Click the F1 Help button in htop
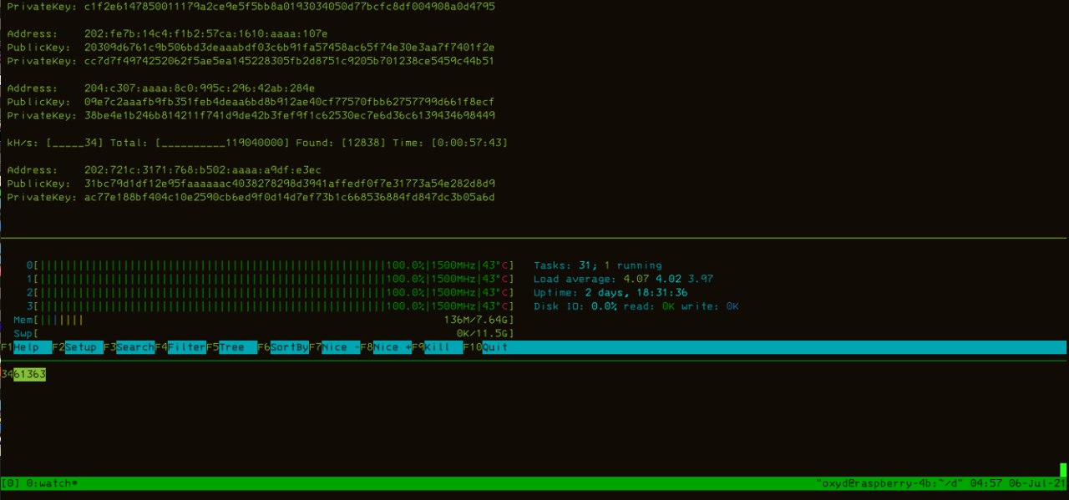Image resolution: width=1069 pixels, height=500 pixels. [x=26, y=347]
